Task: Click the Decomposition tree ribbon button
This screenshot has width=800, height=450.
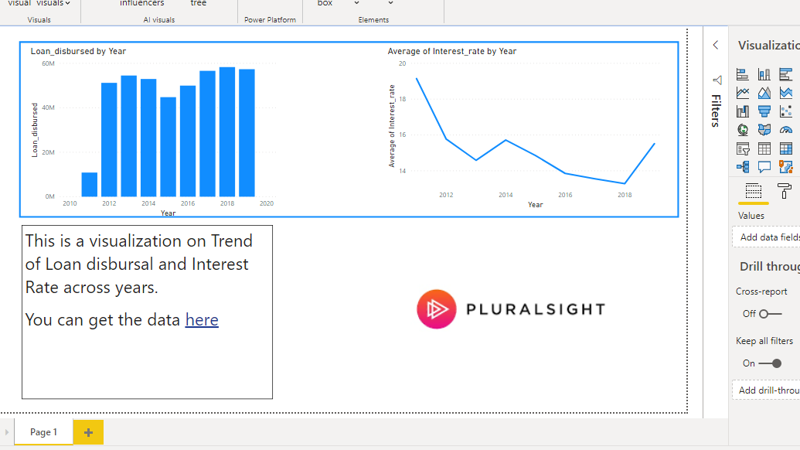Action: pos(199,3)
